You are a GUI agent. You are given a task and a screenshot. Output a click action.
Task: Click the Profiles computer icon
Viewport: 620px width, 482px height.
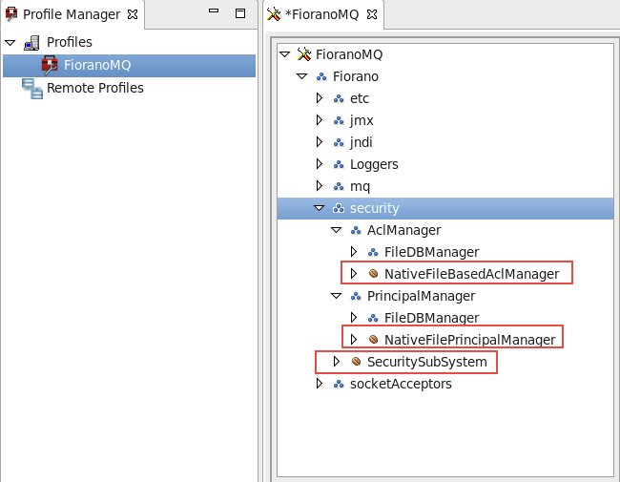point(31,43)
